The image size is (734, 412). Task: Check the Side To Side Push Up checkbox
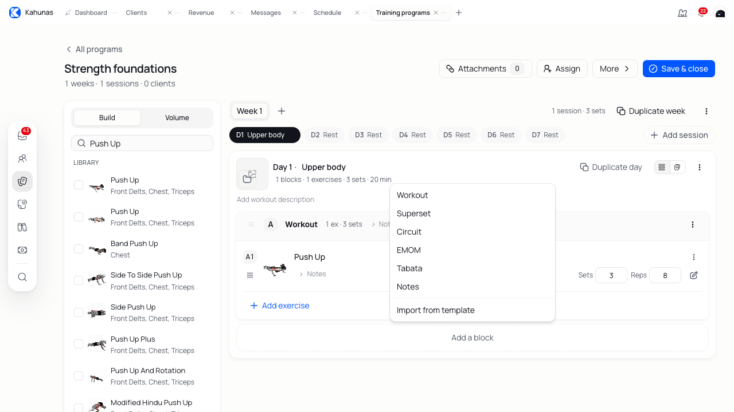click(79, 280)
